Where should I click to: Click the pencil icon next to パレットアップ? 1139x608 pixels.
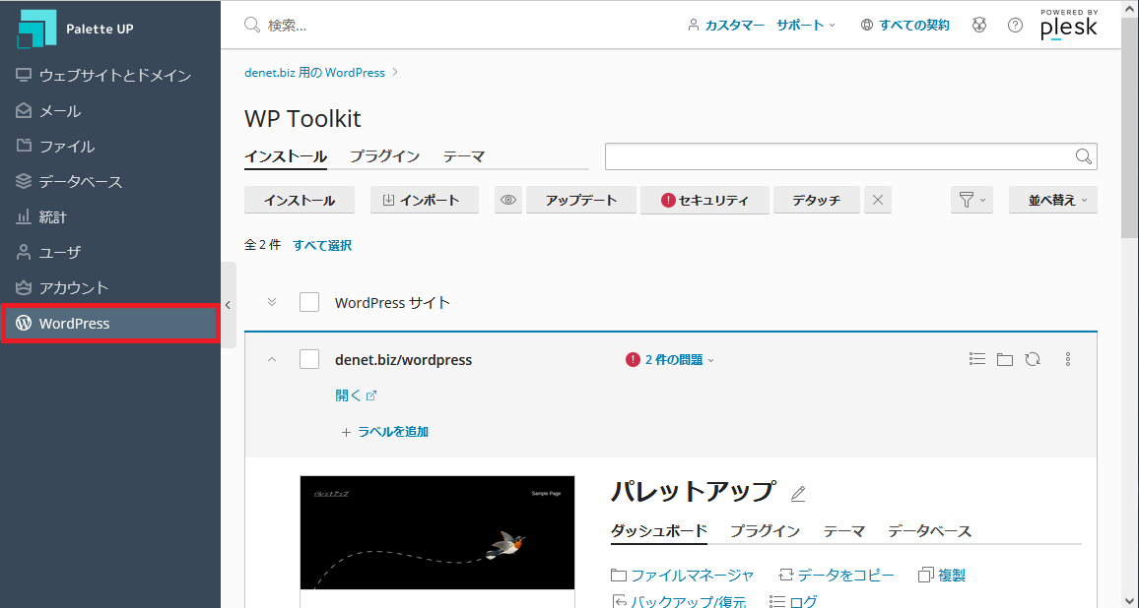[x=798, y=494]
